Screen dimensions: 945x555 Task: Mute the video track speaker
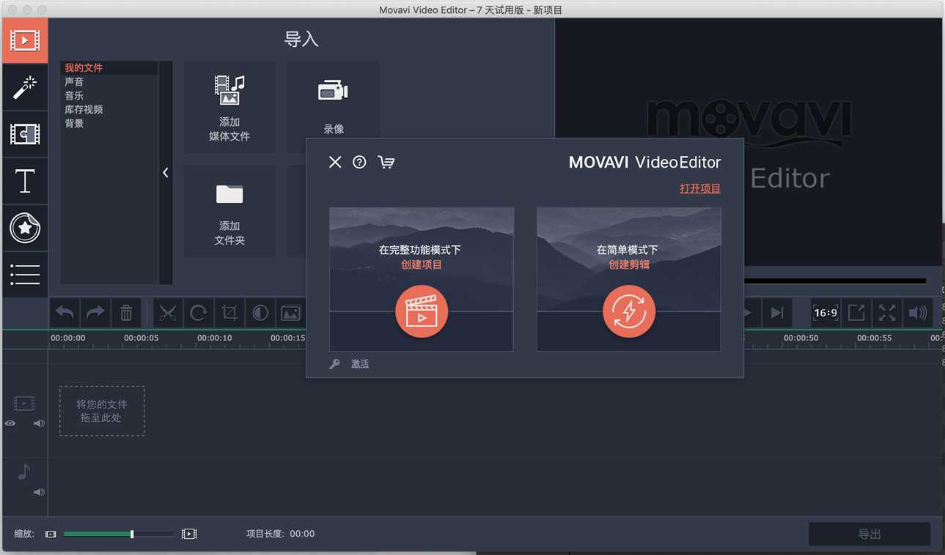[39, 423]
